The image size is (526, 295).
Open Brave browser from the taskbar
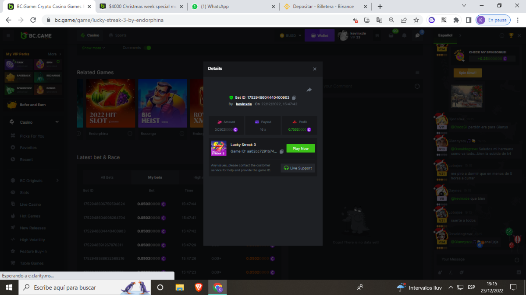(x=199, y=288)
